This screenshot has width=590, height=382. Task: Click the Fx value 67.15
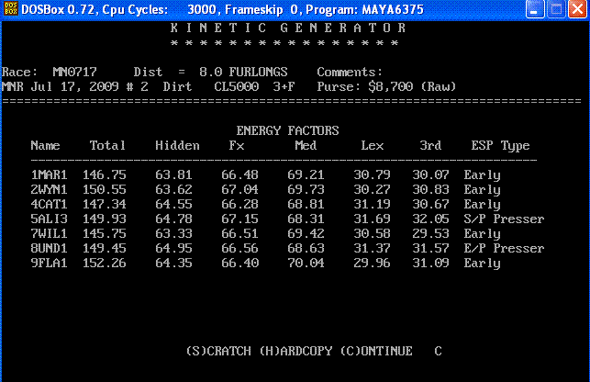[240, 219]
